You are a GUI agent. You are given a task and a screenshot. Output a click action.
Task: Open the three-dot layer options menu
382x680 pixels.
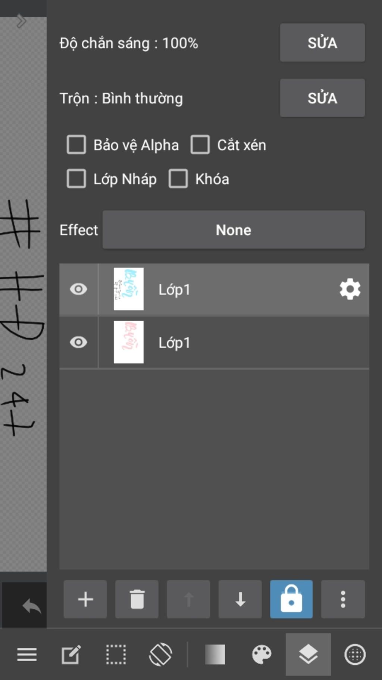pos(343,599)
